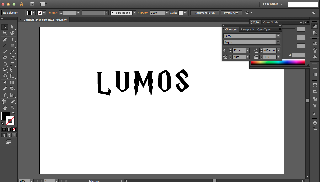Reset to default fill and stroke
Viewport: 320px width, 182px height.
pos(3,123)
